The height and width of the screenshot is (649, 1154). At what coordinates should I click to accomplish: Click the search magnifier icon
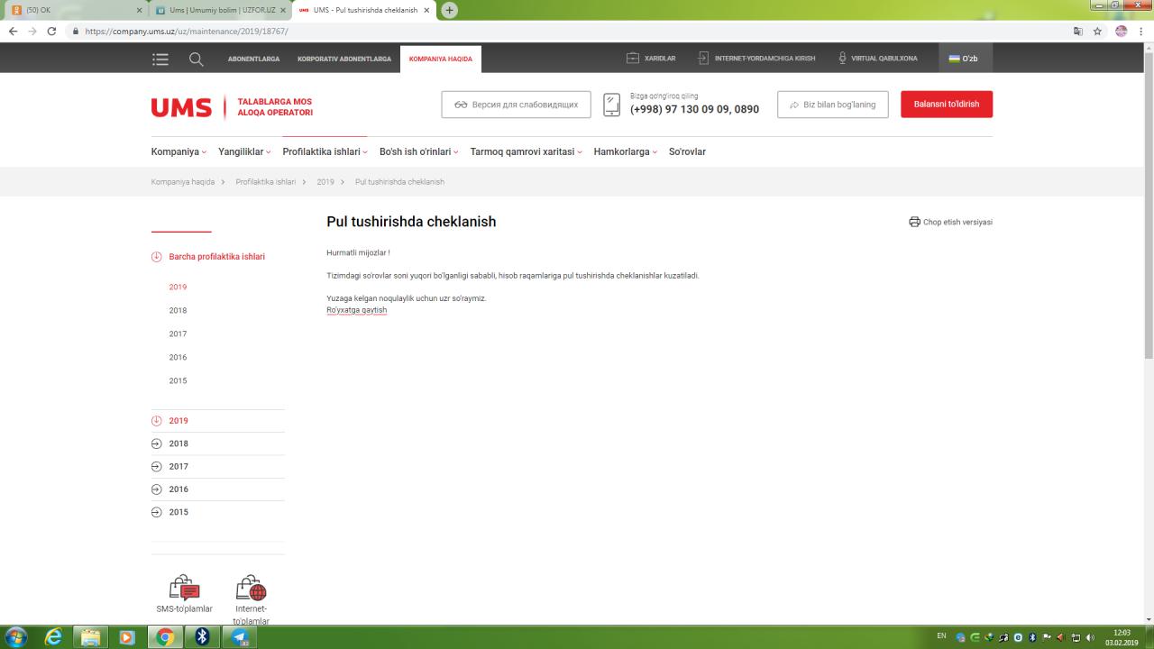[196, 59]
